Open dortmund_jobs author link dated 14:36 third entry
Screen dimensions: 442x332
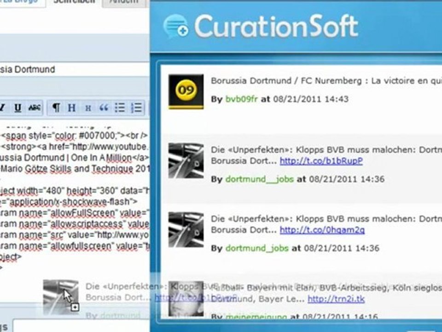(x=257, y=248)
